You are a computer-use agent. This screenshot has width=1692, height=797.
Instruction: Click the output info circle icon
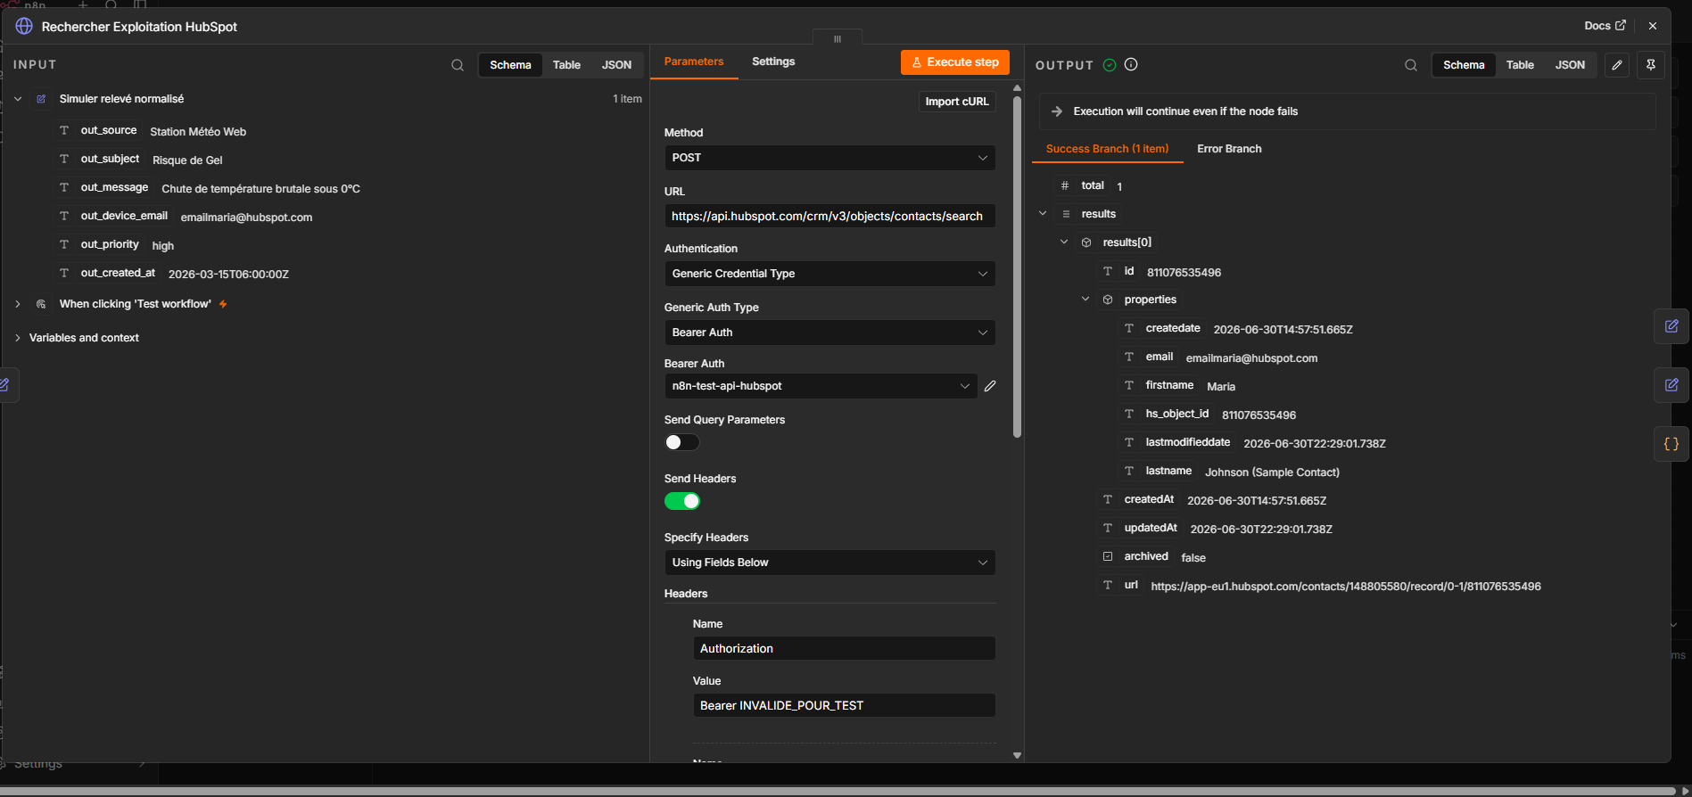click(1131, 64)
